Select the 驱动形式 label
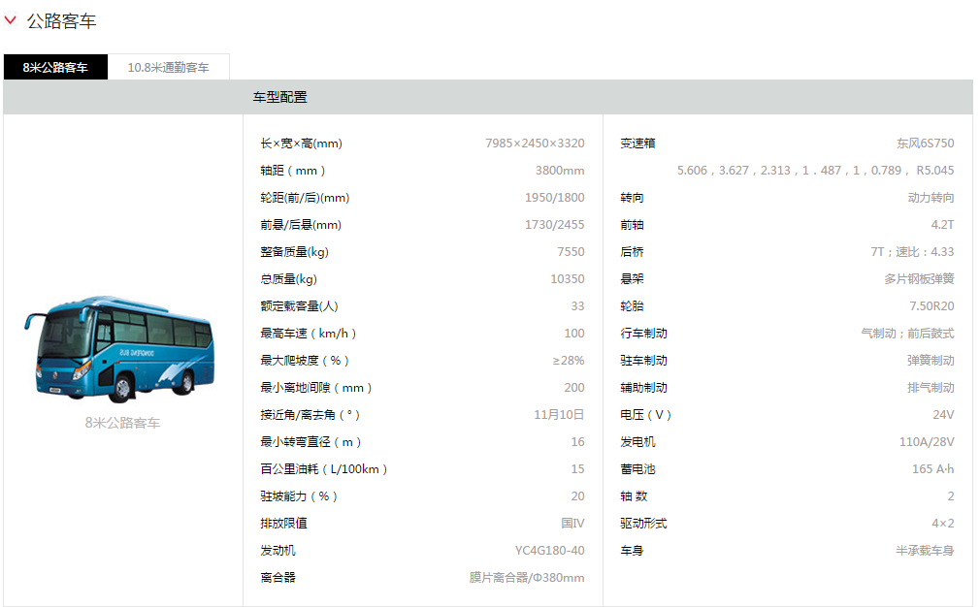This screenshot has width=980, height=607. [643, 524]
